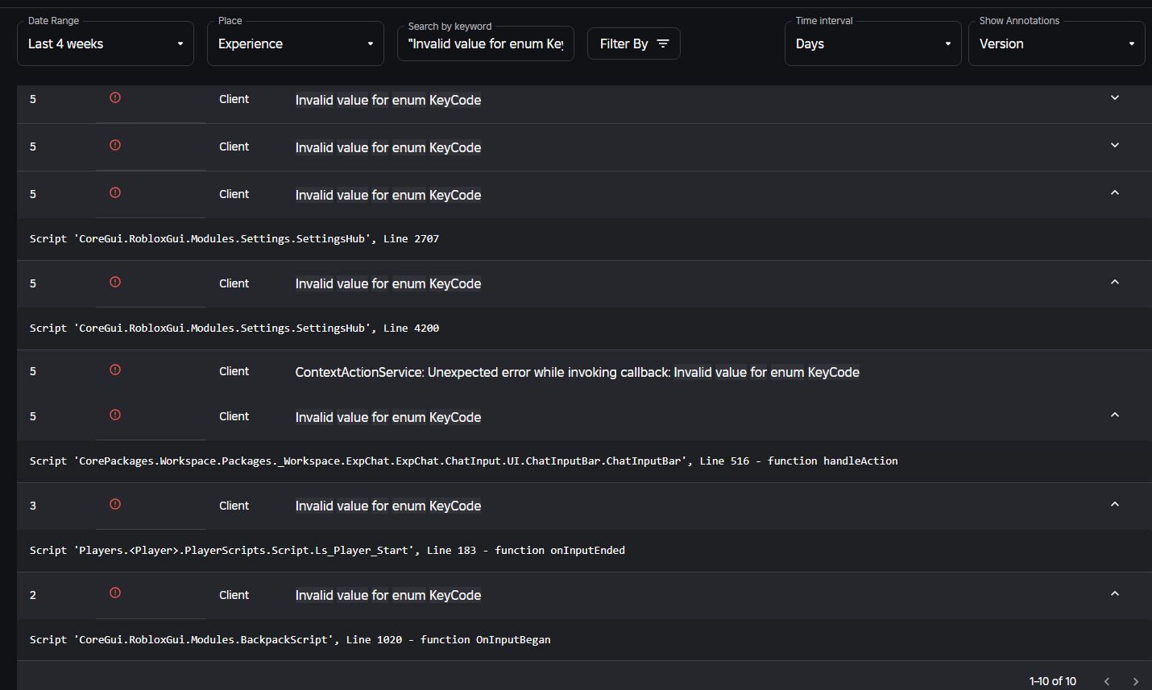Open the Place dropdown showing Experience
The image size is (1152, 690).
(x=295, y=43)
